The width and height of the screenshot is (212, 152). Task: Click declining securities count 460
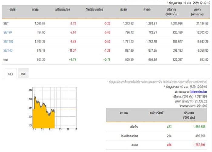[x=169, y=145]
